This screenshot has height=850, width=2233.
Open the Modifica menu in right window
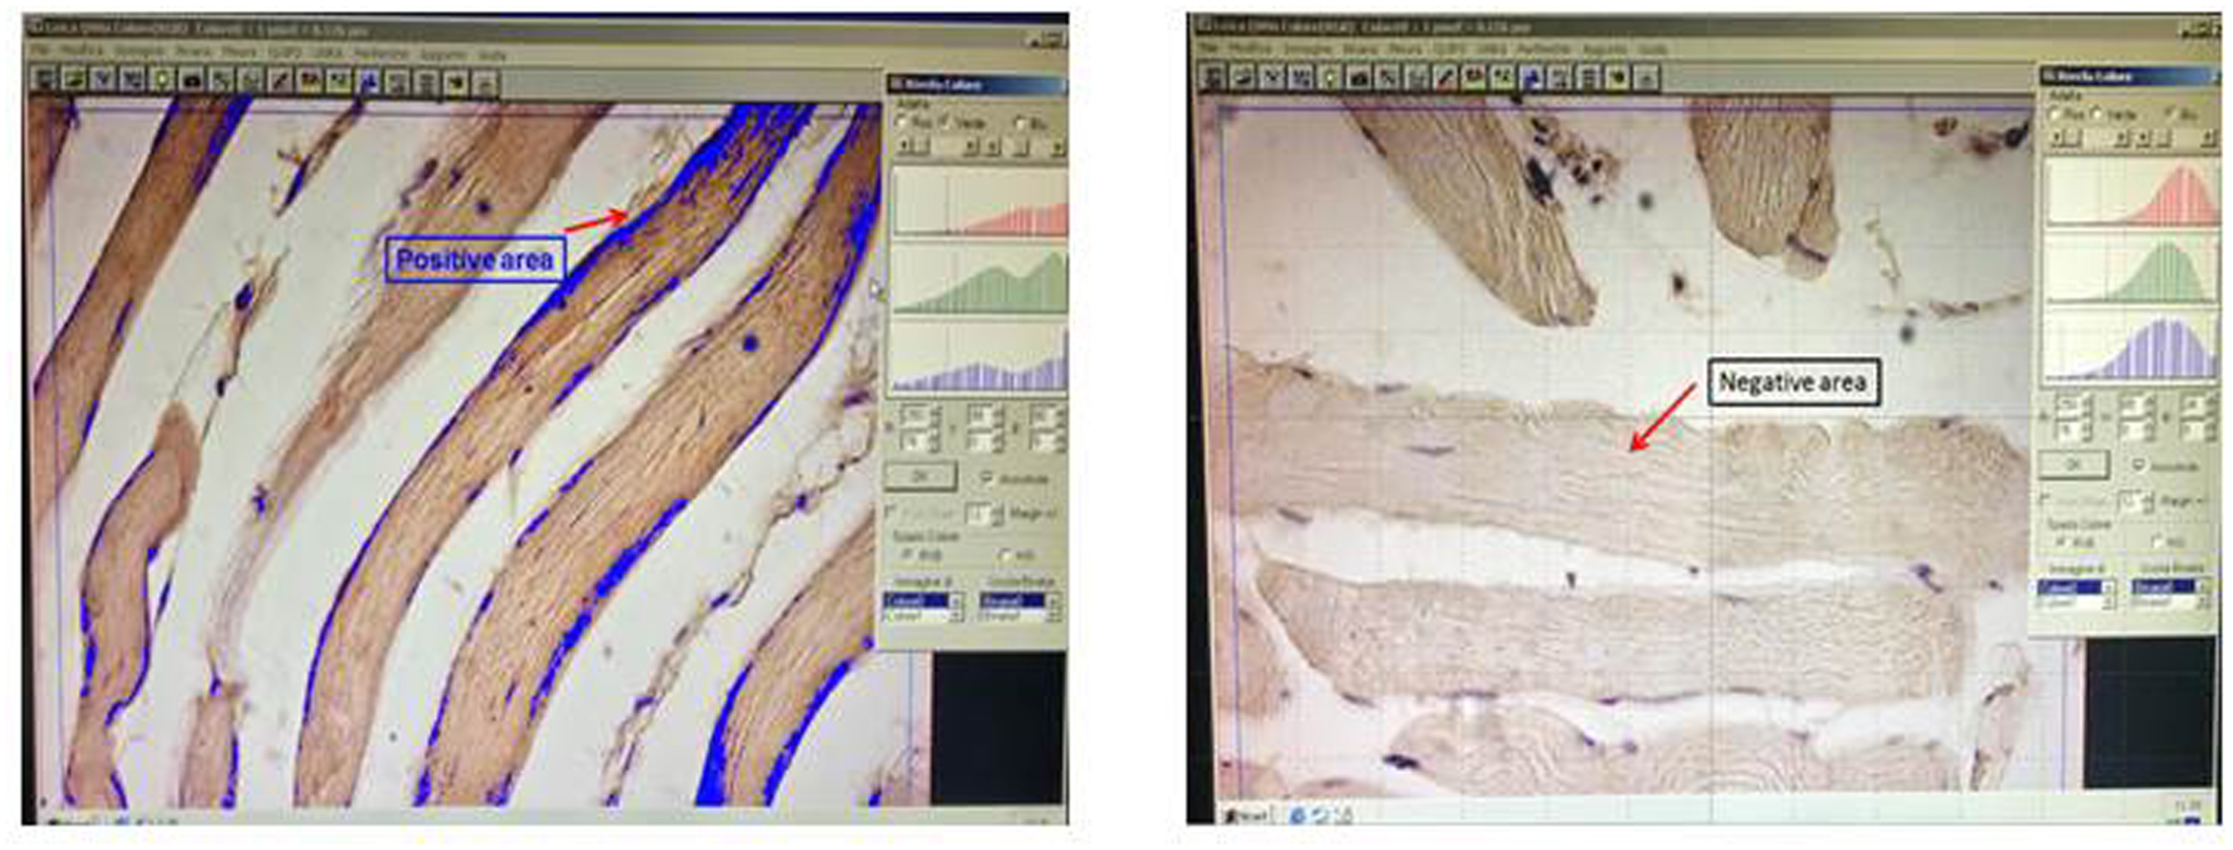coord(1250,48)
